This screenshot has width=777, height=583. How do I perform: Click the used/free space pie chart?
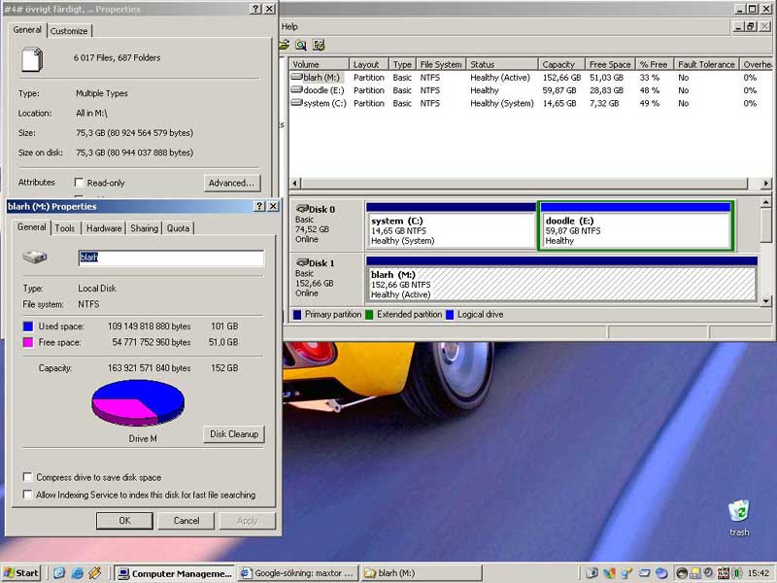click(x=138, y=402)
